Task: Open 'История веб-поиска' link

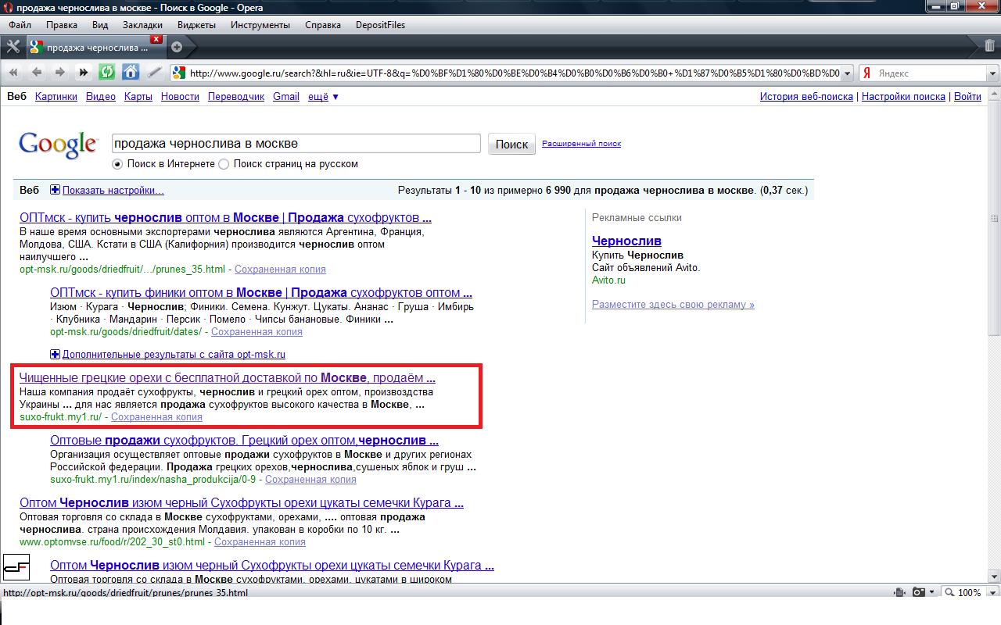Action: click(806, 97)
